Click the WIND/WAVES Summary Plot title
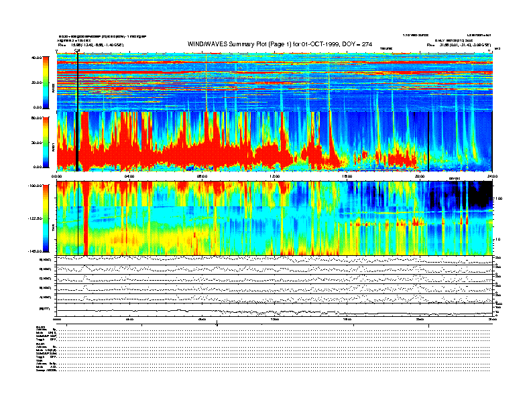Image resolution: width=531 pixels, height=410 pixels. (x=280, y=44)
